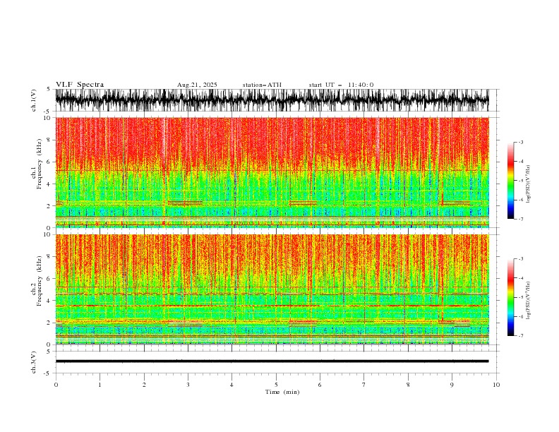This screenshot has width=559, height=432.
Task: Click the lower 'log(PSD)(V²/Hz)' colorbar label
Action: 529,301
